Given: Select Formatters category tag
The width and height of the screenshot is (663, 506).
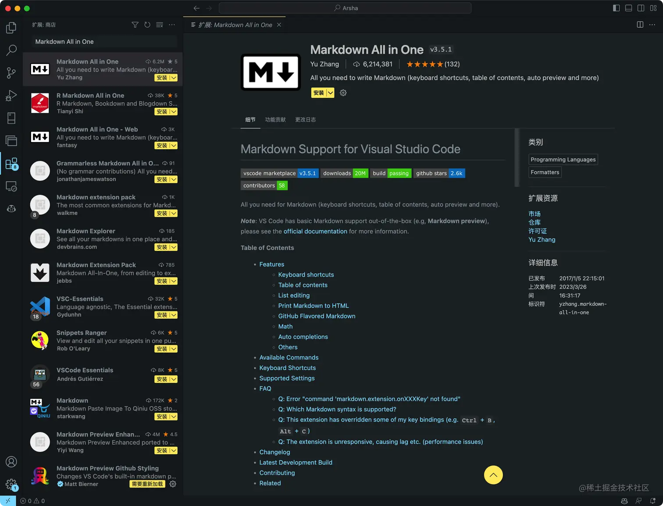Looking at the screenshot, I should pos(545,172).
